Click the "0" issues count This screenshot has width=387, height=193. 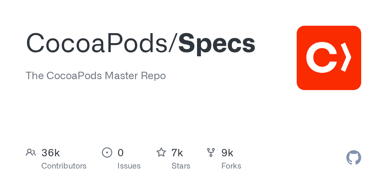(x=121, y=153)
